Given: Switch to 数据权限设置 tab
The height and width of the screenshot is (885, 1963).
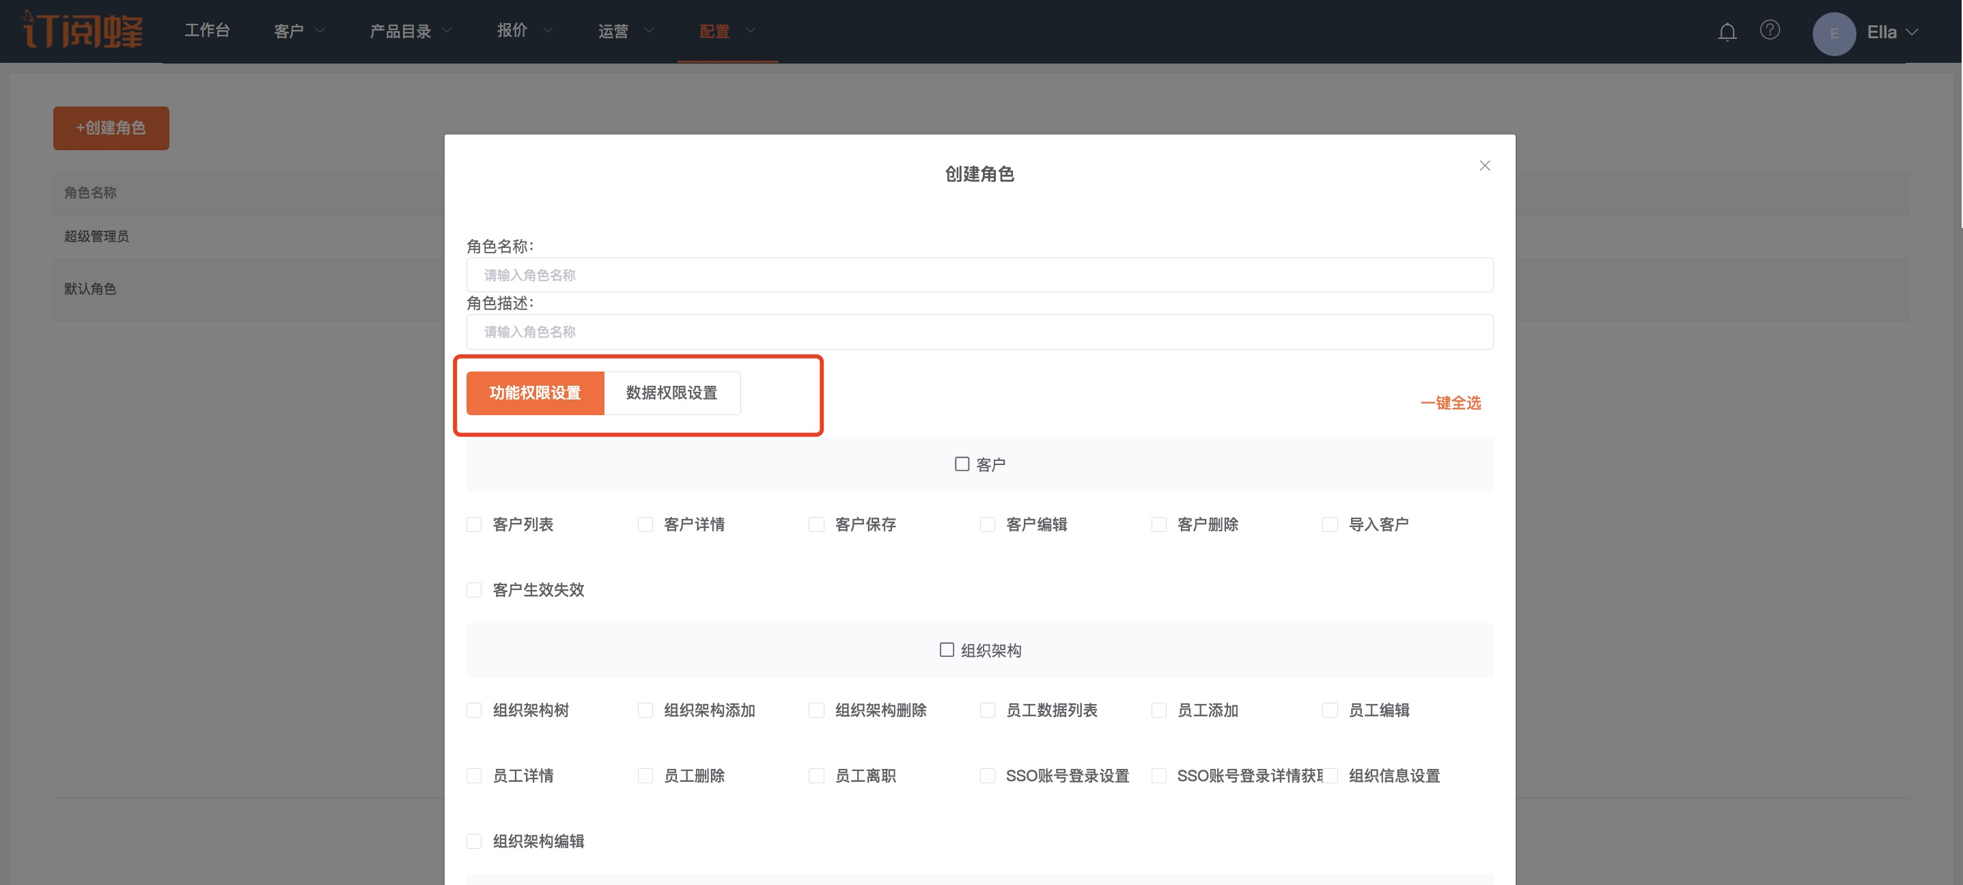Looking at the screenshot, I should coord(671,393).
